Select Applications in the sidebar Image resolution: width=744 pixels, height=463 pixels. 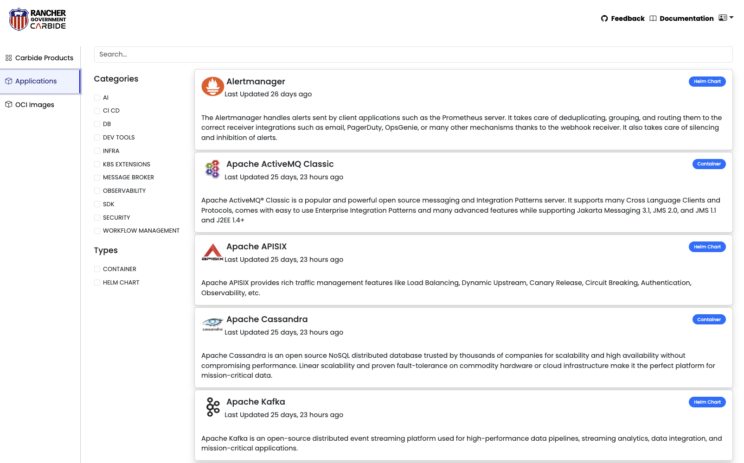pos(40,81)
